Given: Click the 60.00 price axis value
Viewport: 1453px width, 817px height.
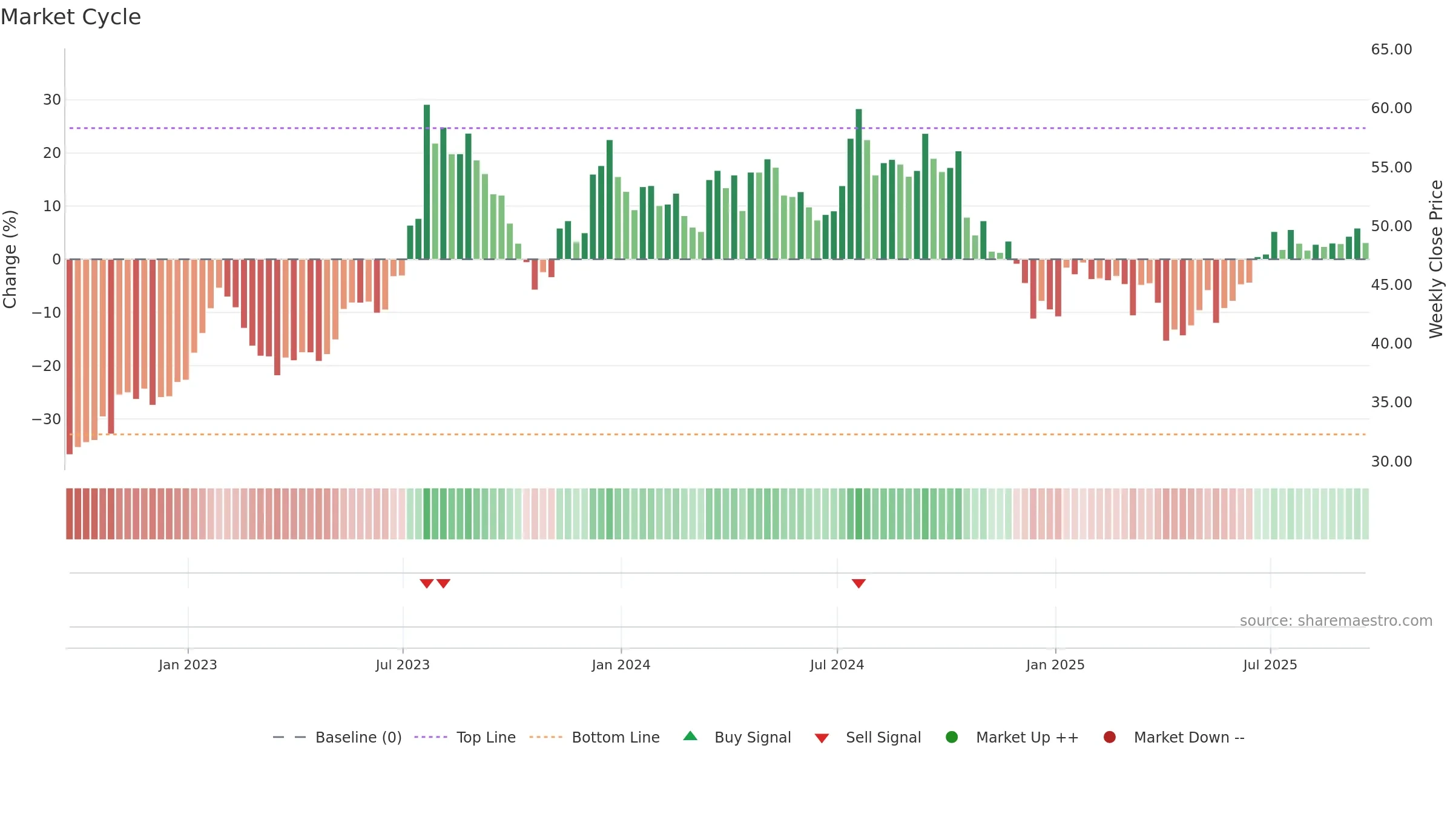Looking at the screenshot, I should [1392, 108].
